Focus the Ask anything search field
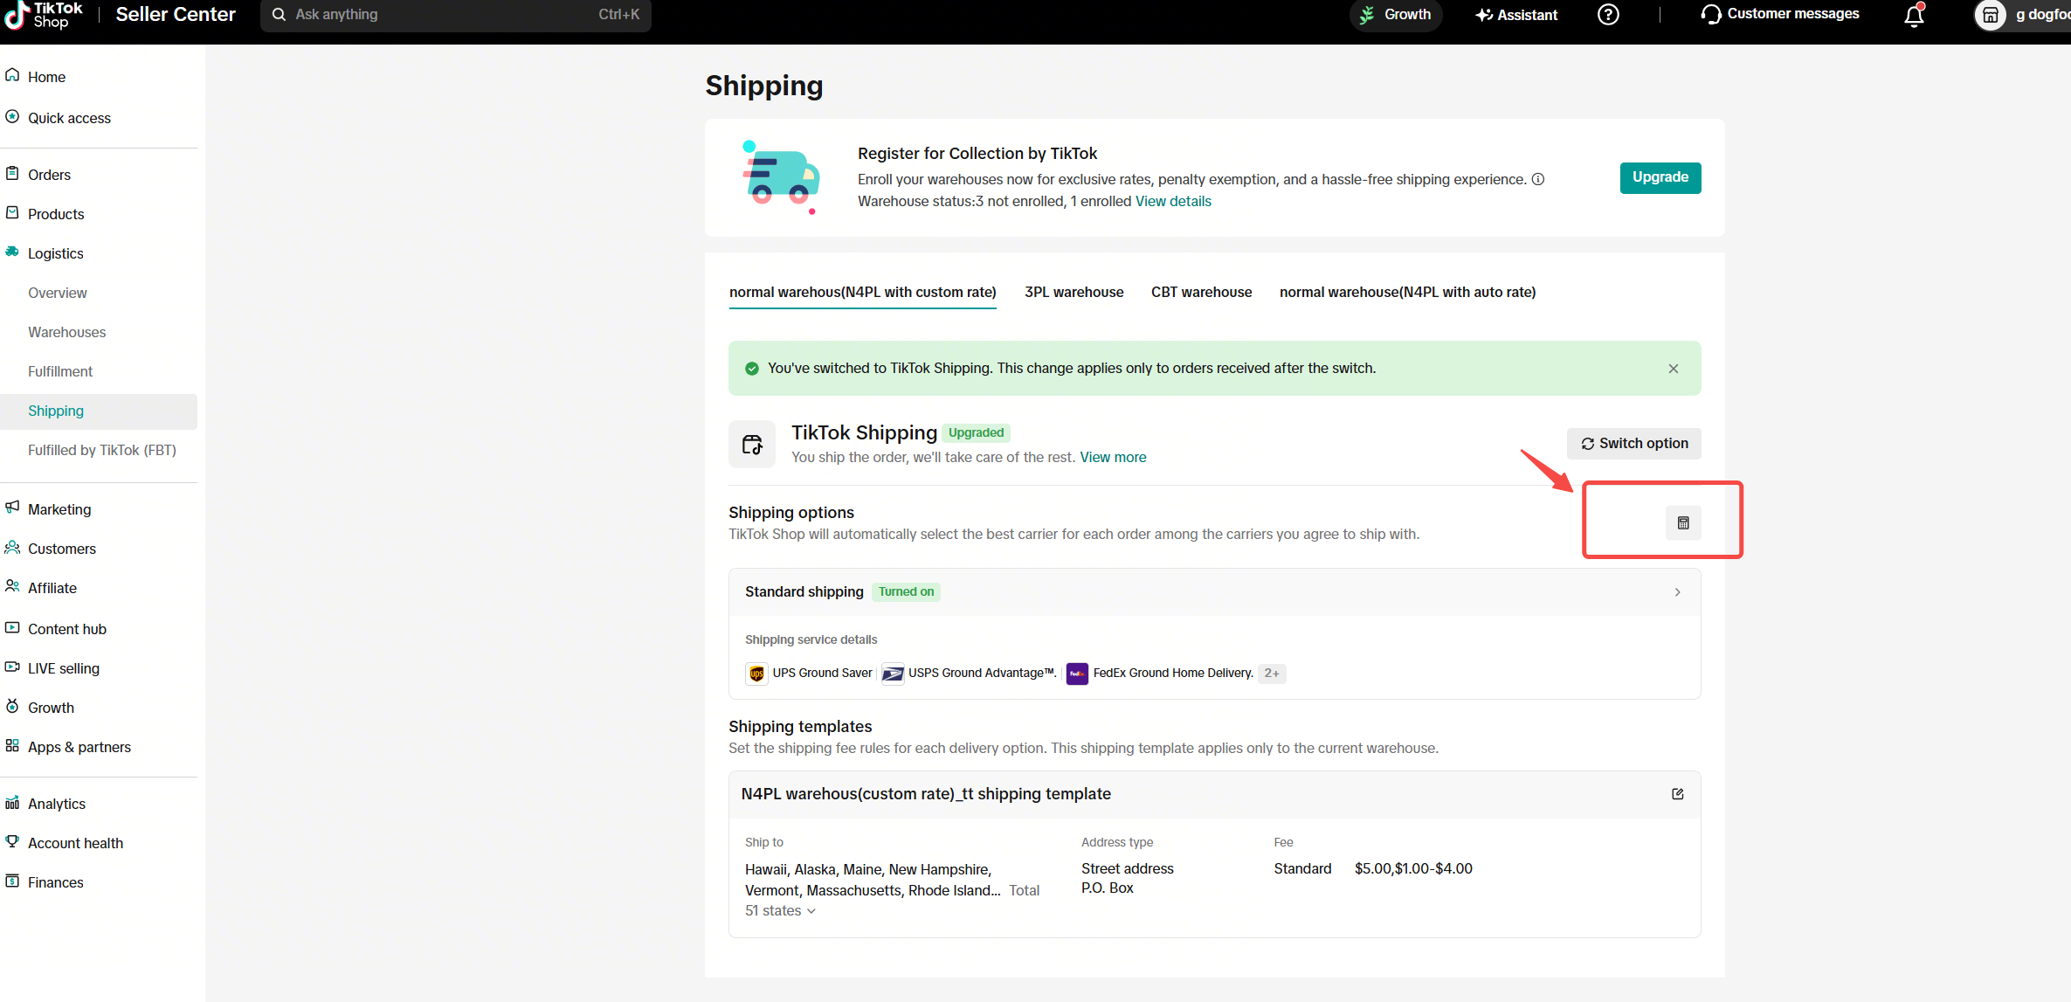This screenshot has width=2071, height=1002. tap(456, 15)
